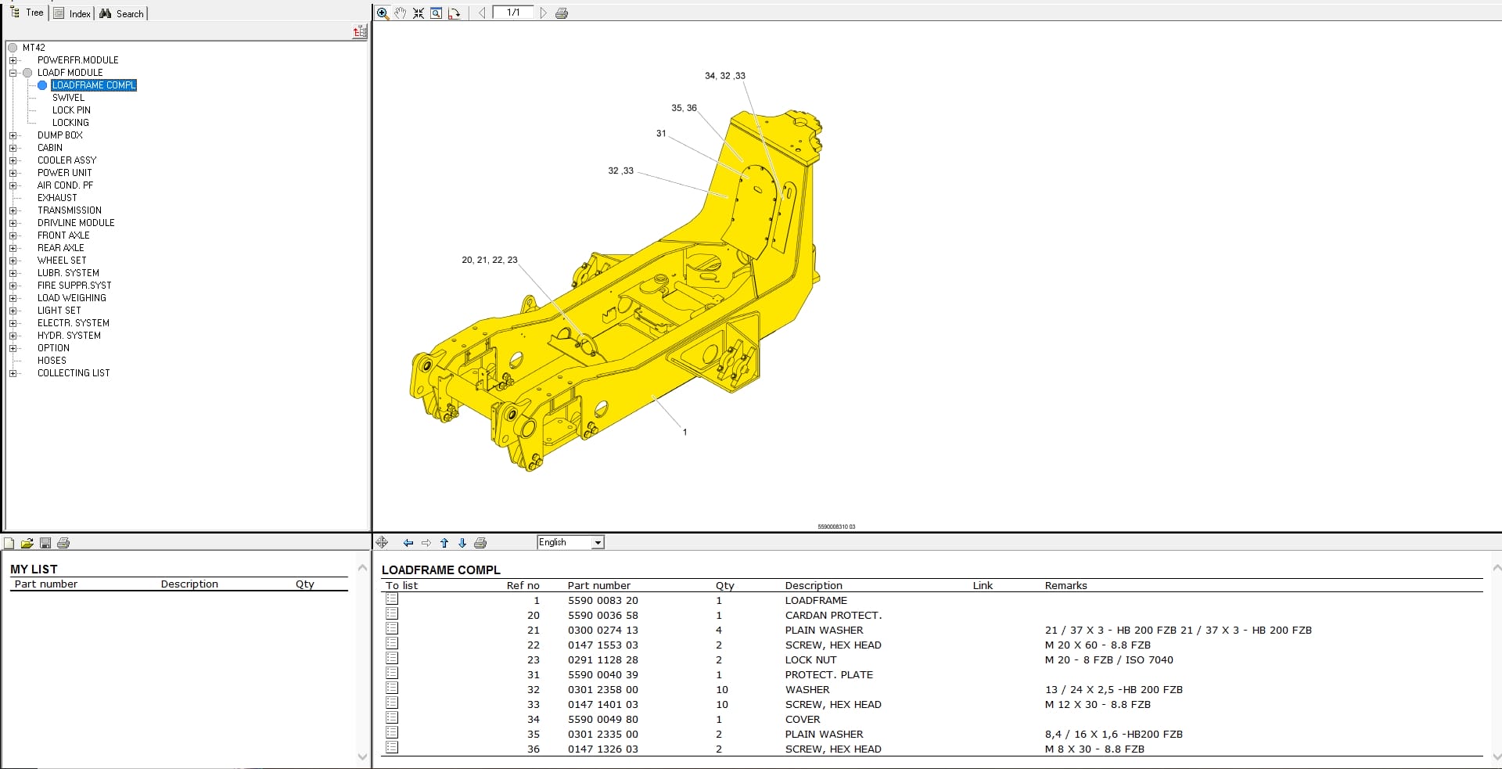Viewport: 1502px width, 769px height.
Task: Select SWIVEL in the tree
Action: coord(68,98)
